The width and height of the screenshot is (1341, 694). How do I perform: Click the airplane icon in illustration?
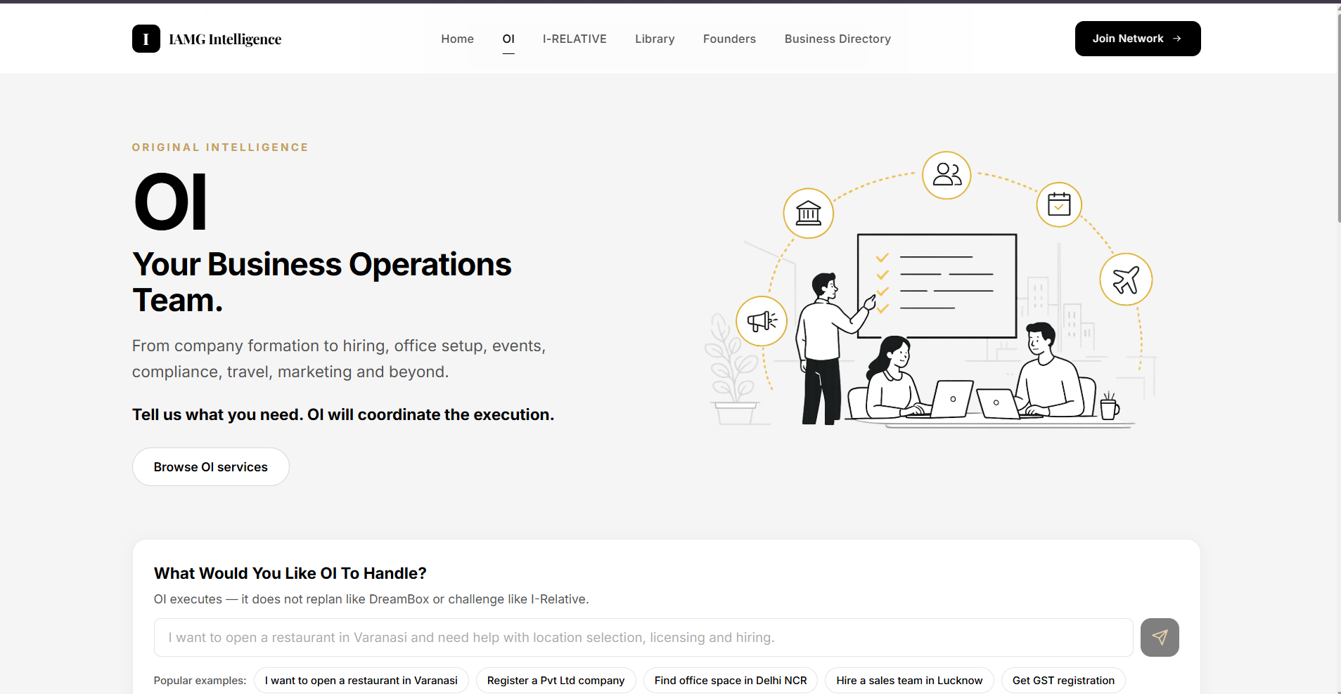(1126, 280)
